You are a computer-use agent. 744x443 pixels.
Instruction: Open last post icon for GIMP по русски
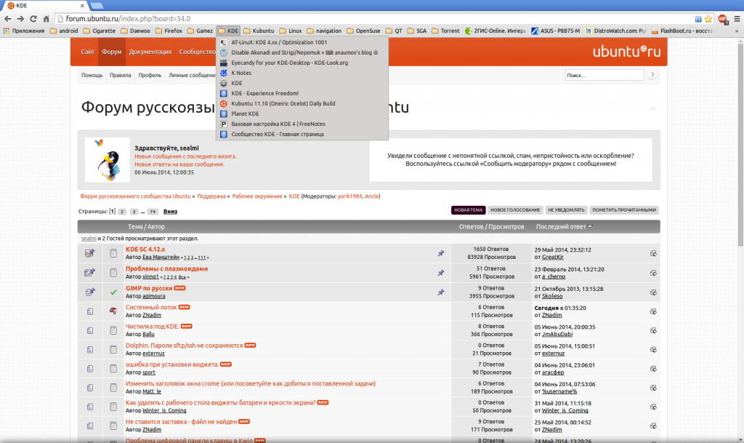[653, 292]
